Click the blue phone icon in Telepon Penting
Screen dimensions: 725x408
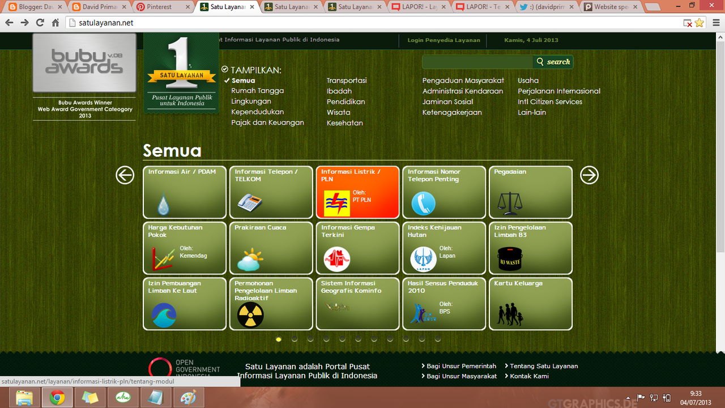[x=423, y=203]
